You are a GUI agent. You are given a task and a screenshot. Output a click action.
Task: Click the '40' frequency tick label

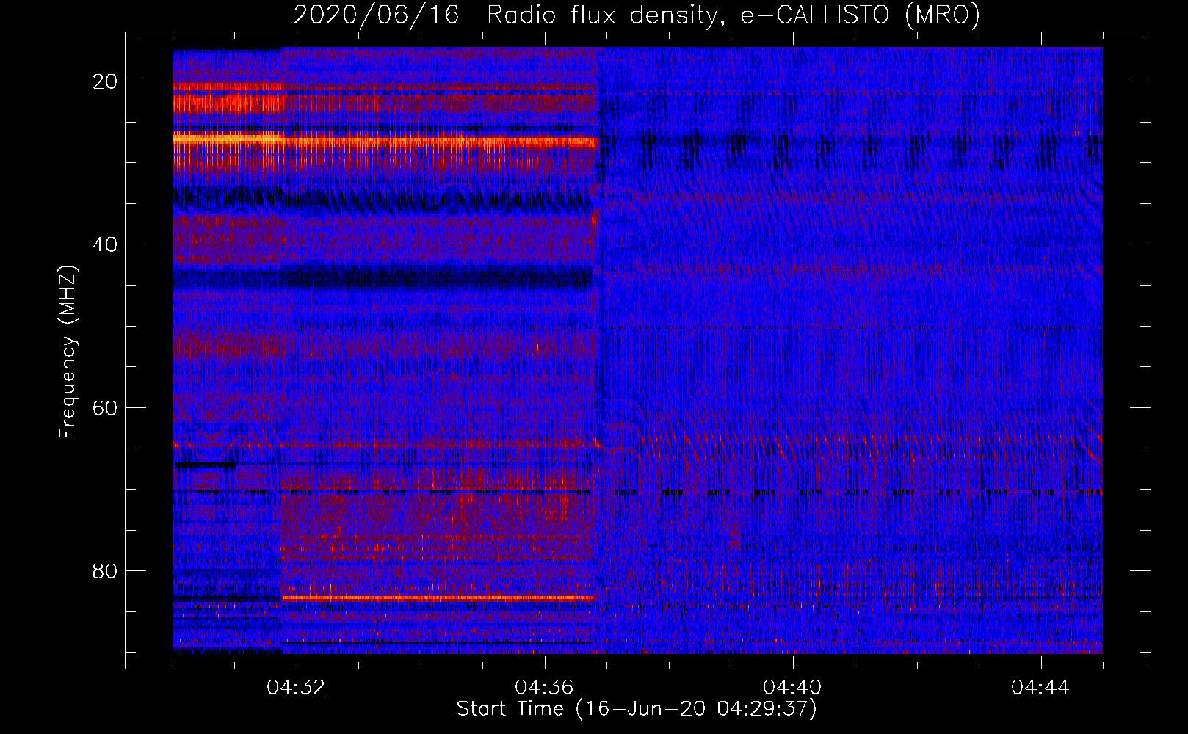click(x=106, y=244)
